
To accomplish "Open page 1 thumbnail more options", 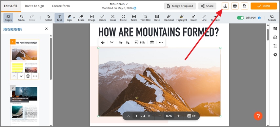I will pyautogui.click(x=35, y=76).
